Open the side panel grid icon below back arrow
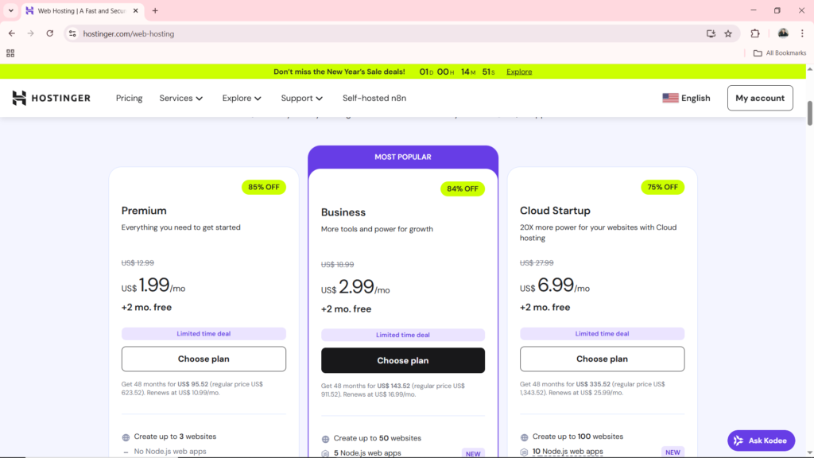 (x=10, y=52)
